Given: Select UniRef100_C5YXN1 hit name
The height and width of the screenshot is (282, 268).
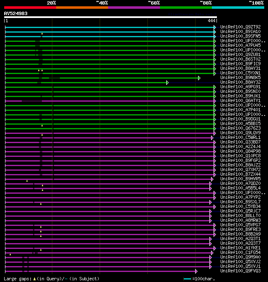Looking at the screenshot, I should tap(240, 73).
